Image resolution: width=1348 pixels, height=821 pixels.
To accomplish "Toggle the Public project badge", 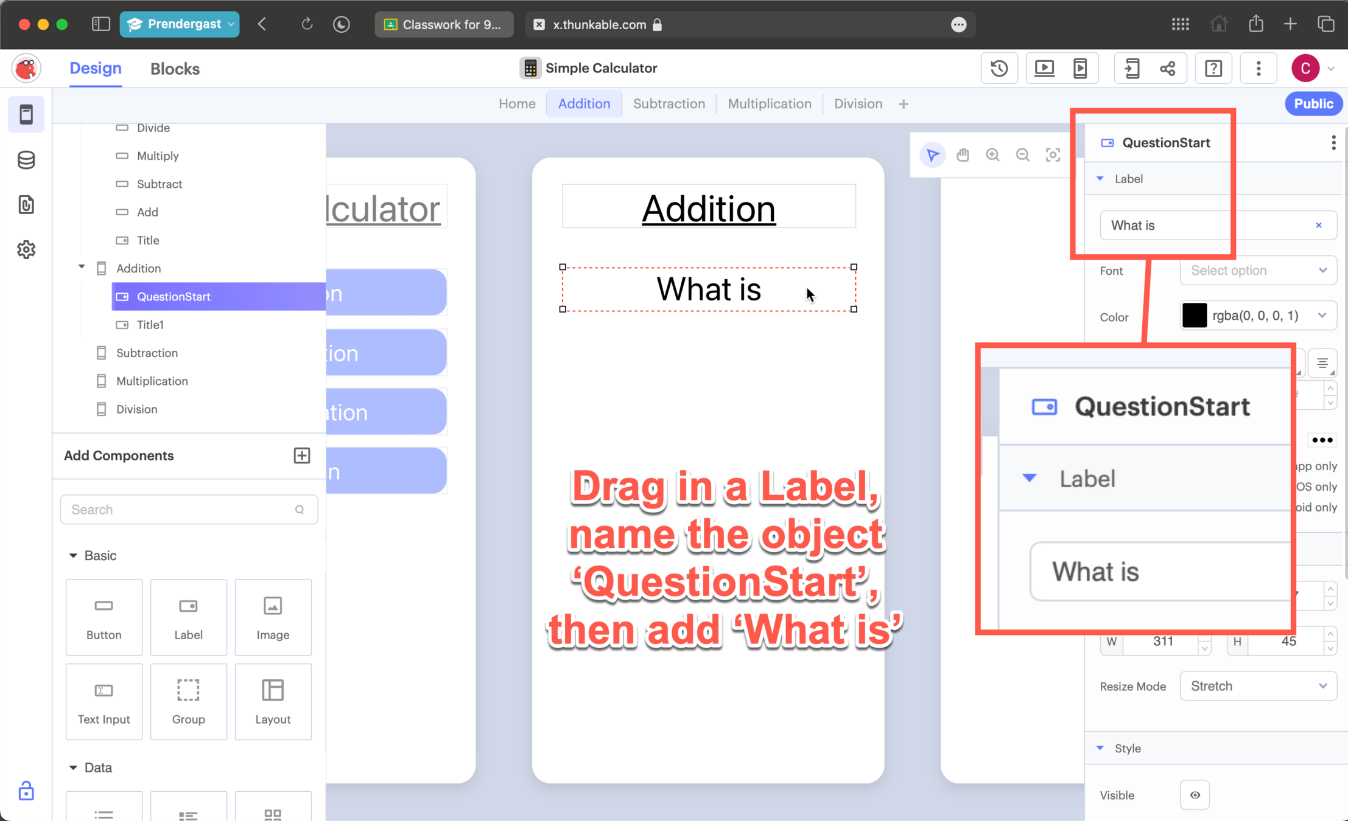I will [1313, 104].
